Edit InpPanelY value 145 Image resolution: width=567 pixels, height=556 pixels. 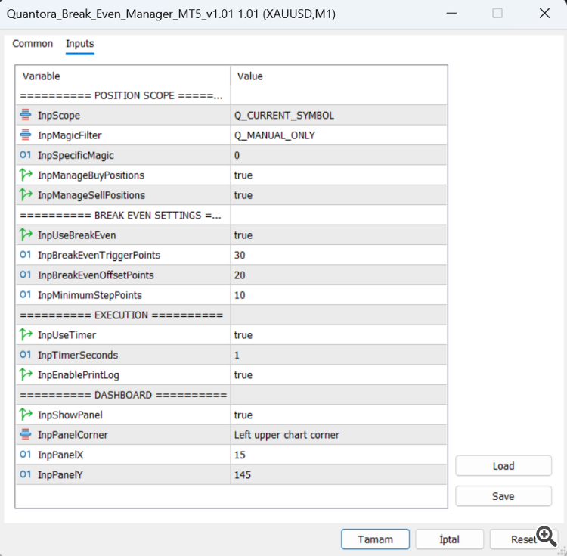pos(339,474)
